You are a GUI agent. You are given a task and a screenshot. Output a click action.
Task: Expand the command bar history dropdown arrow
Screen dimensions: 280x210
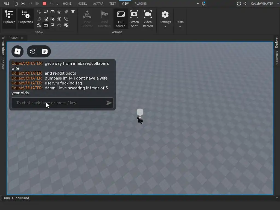click(x=277, y=198)
